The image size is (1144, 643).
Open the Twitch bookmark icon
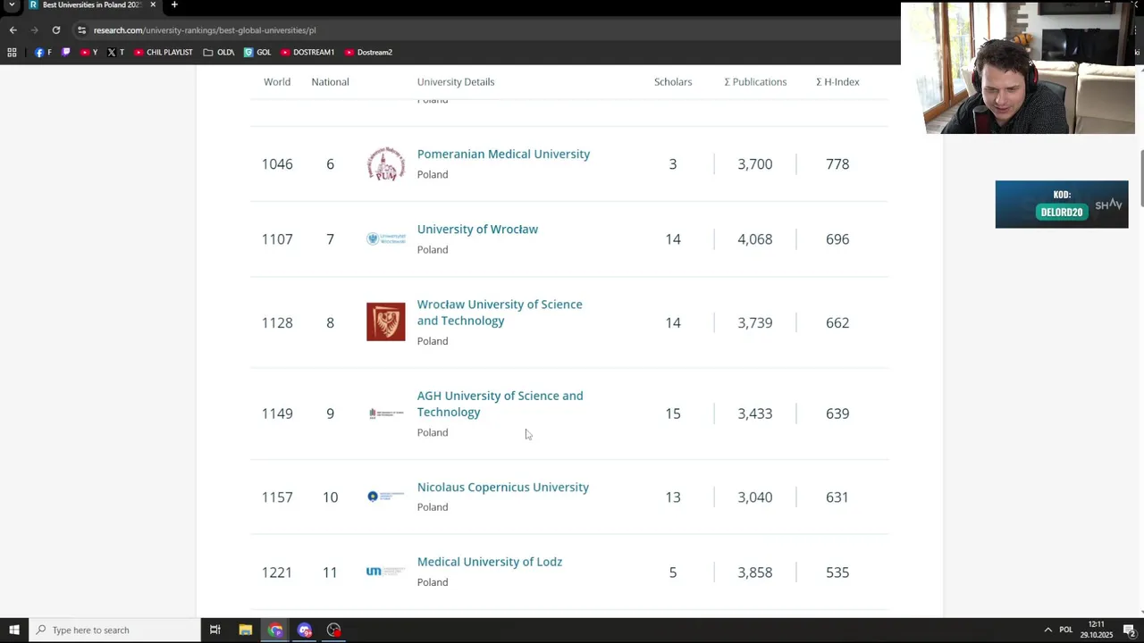(x=65, y=52)
